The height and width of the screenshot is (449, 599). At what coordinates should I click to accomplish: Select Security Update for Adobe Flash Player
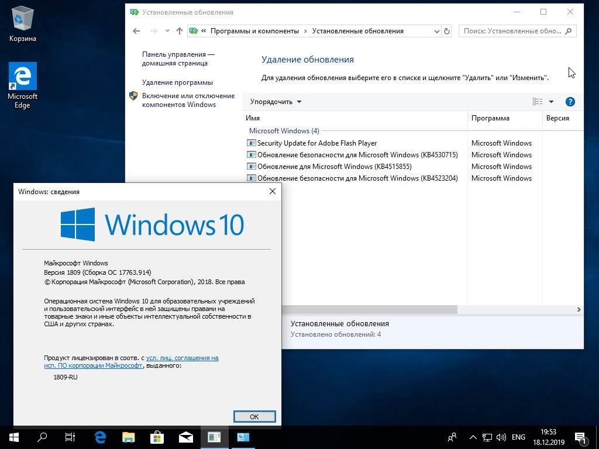coord(317,143)
